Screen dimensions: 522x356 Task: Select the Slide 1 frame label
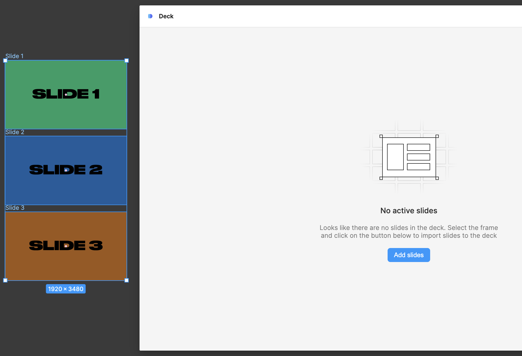pos(14,56)
